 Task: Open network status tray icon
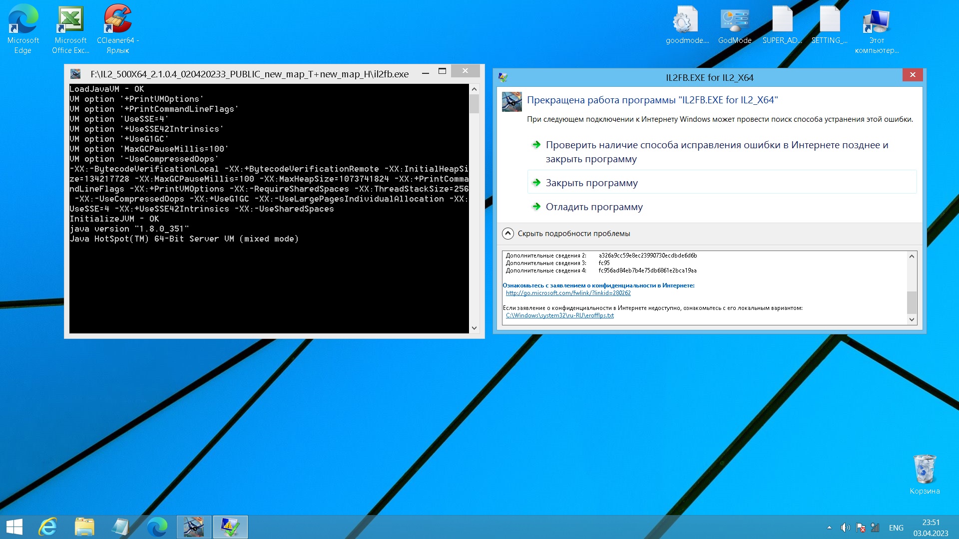[875, 528]
